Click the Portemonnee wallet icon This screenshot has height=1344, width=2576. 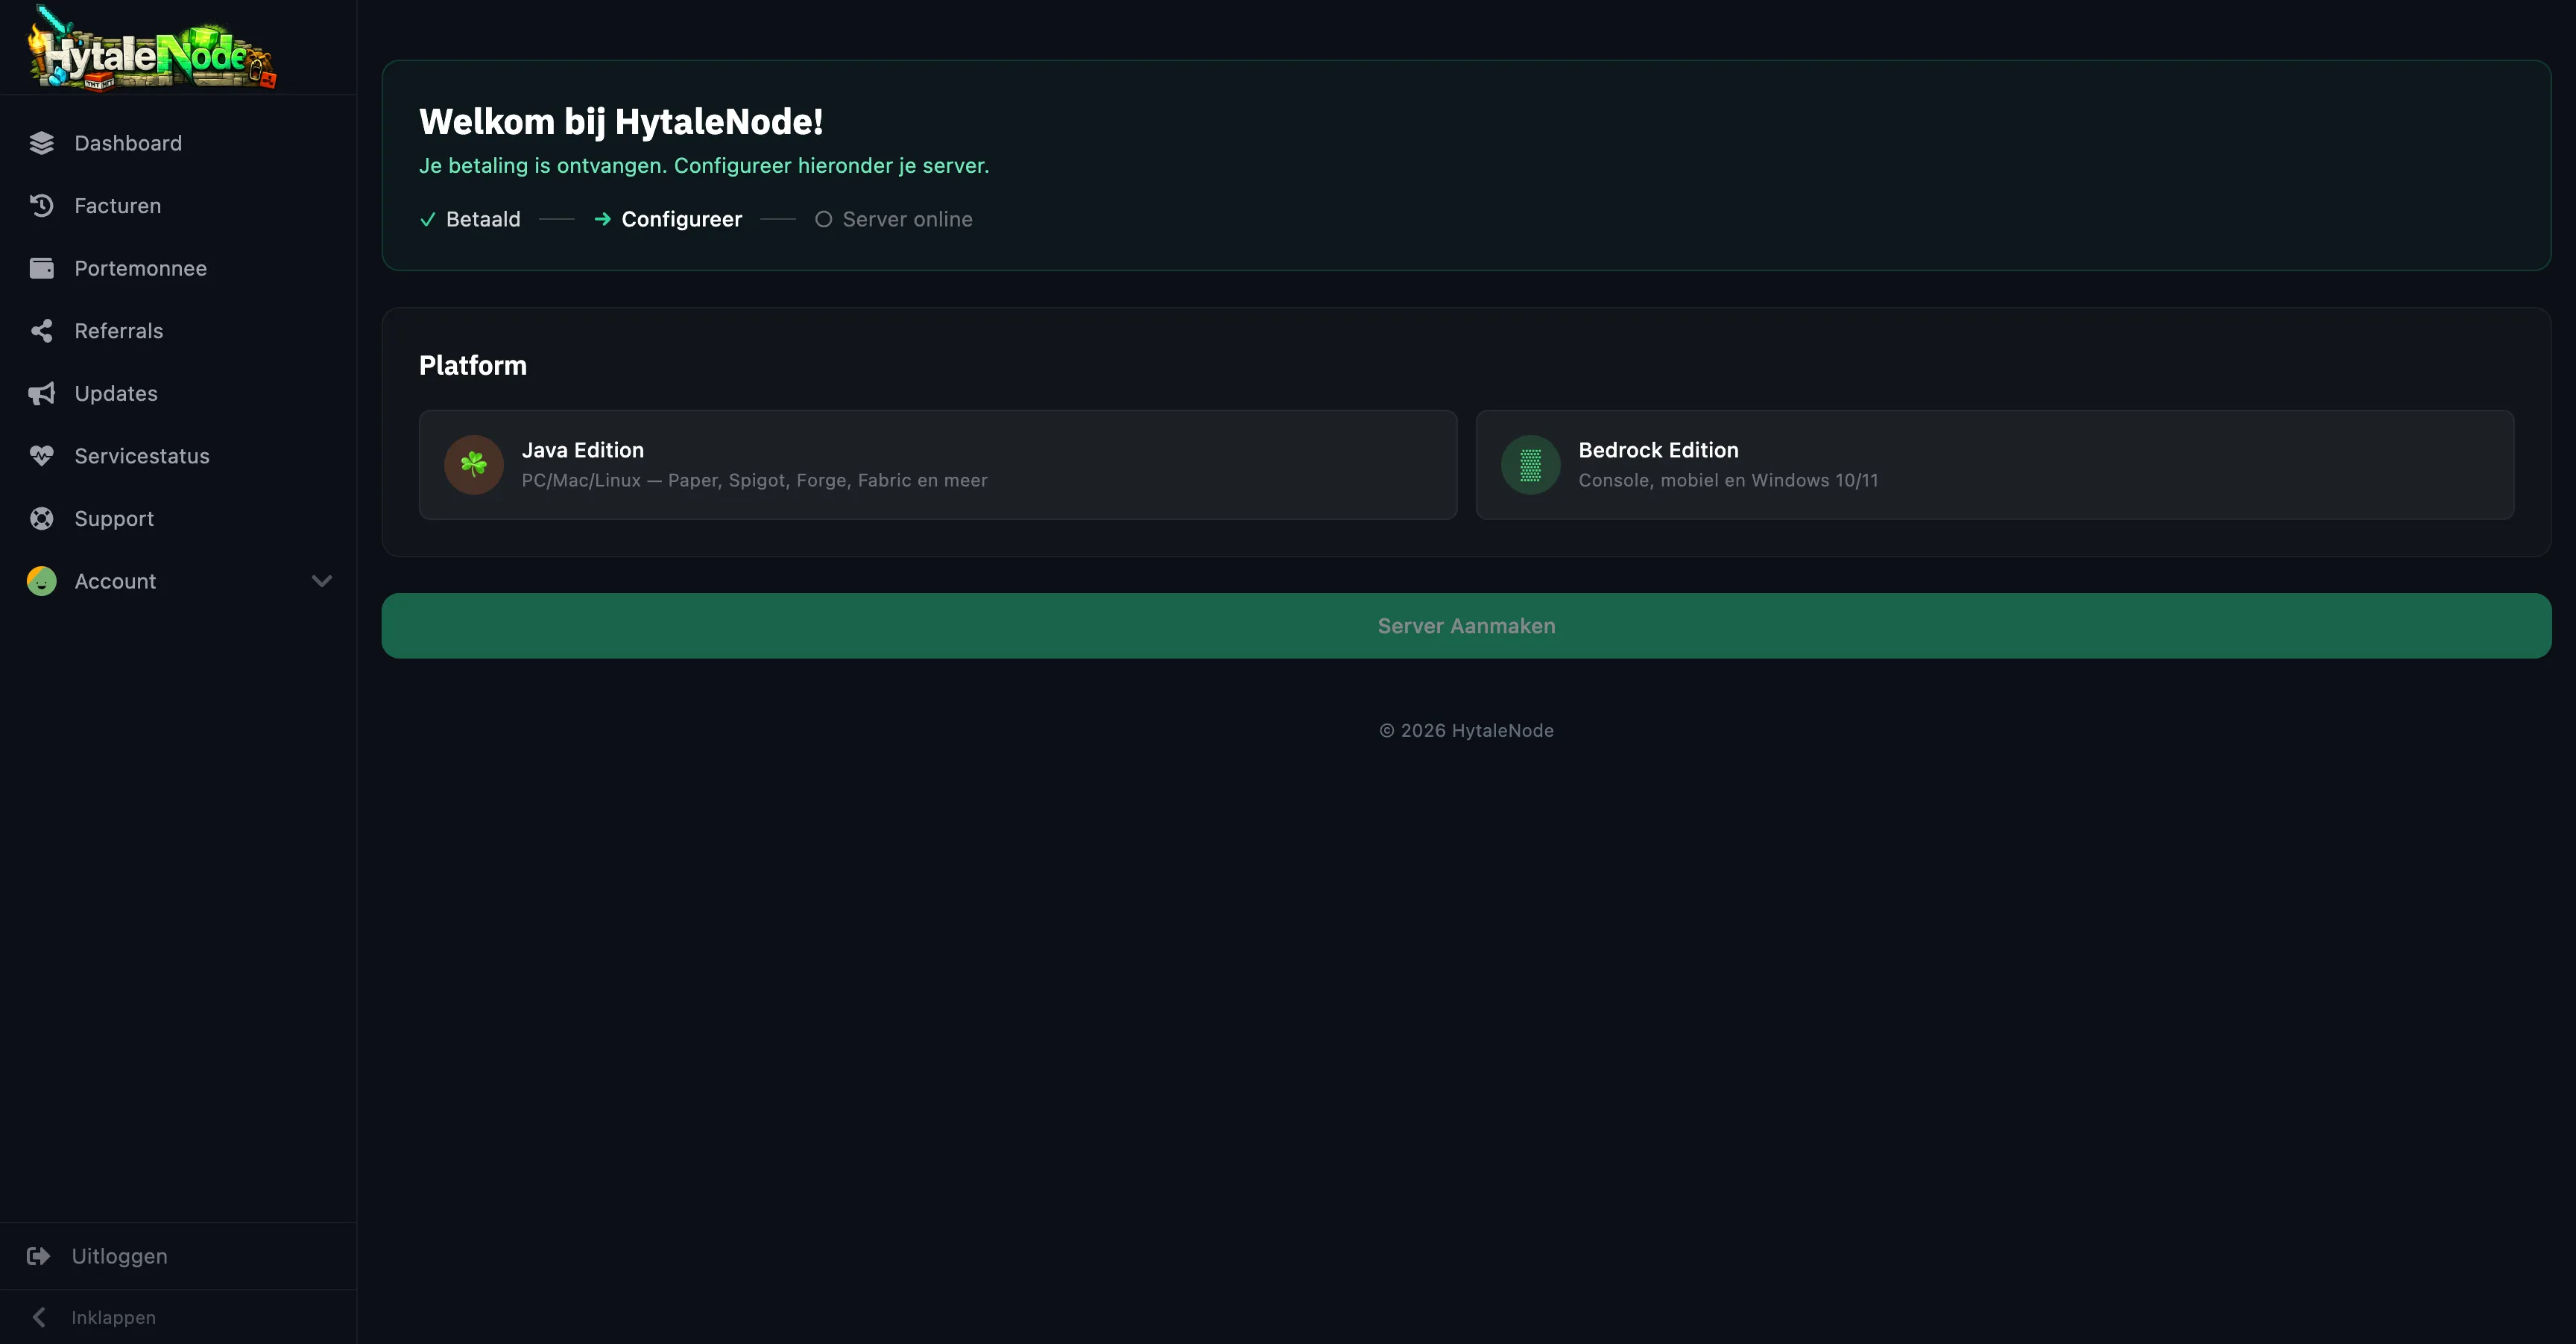(x=42, y=267)
